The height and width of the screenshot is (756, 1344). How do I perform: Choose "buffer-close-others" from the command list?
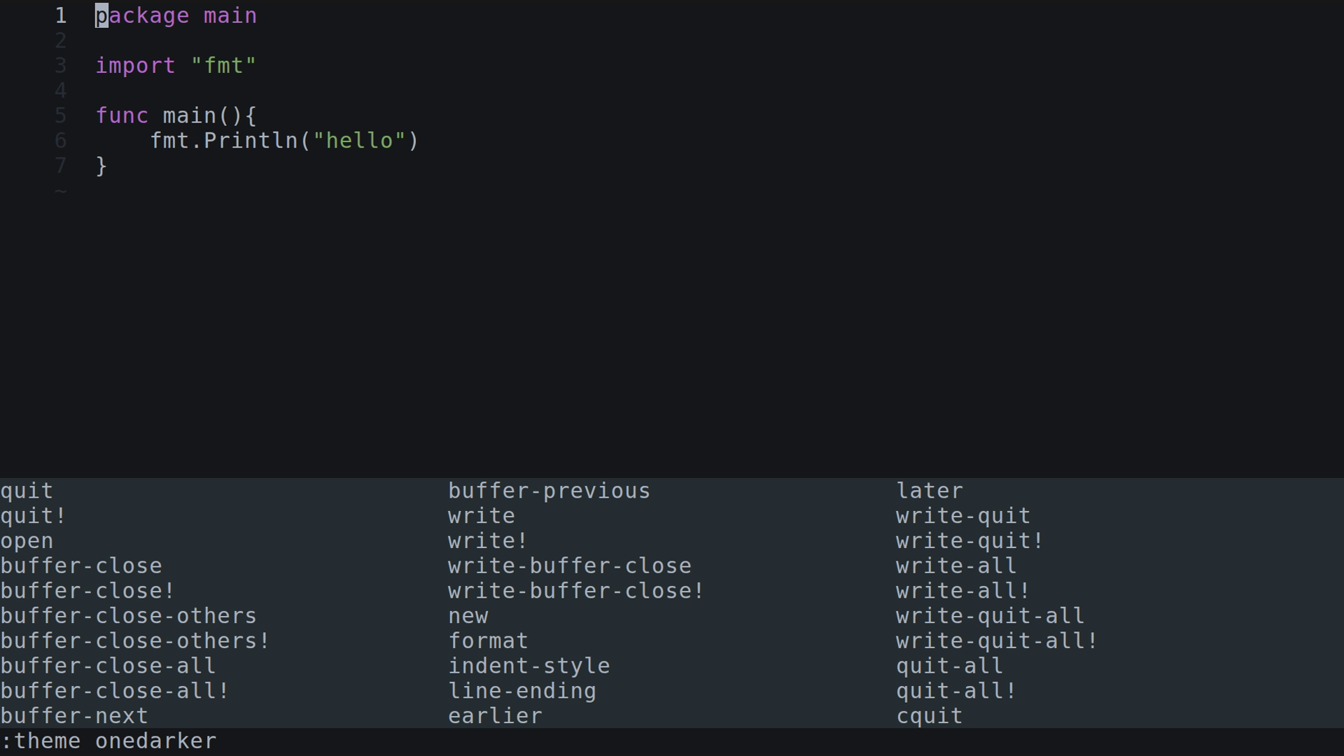click(129, 616)
